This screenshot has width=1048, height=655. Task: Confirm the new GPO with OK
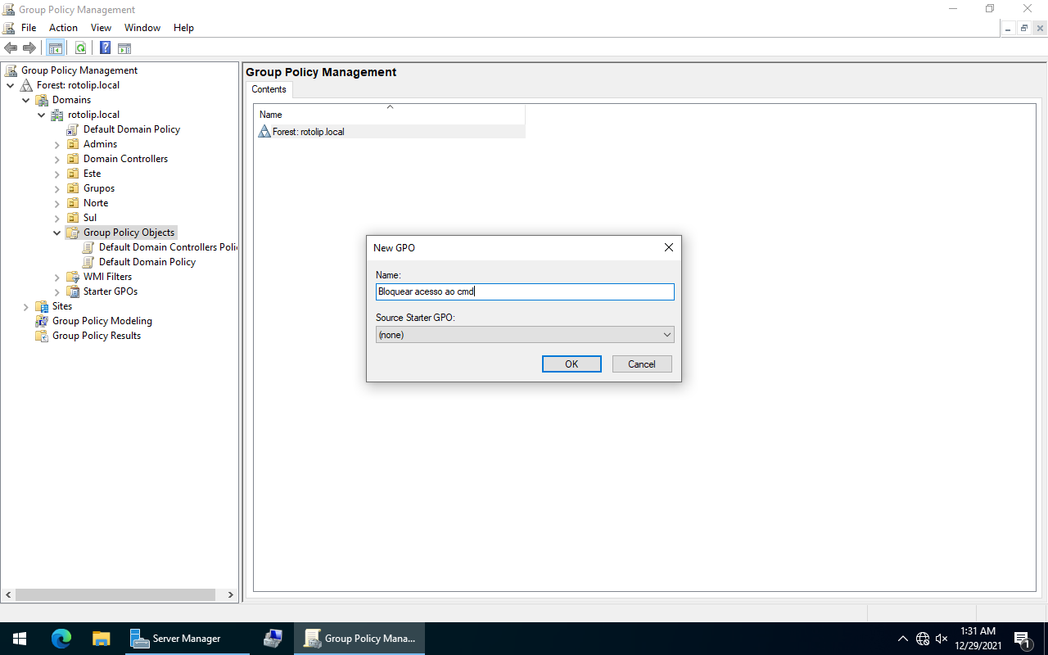[x=571, y=364]
